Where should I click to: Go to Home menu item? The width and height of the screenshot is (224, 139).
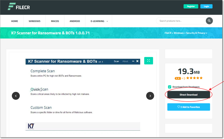[15, 21]
